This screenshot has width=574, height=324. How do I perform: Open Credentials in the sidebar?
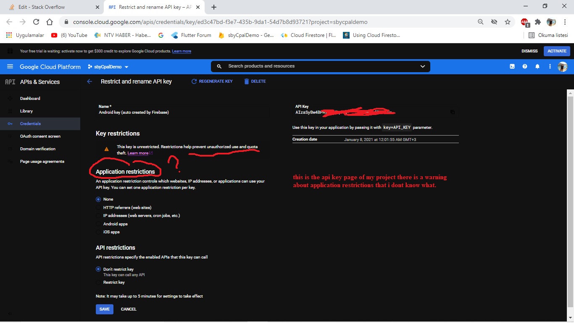[40, 124]
